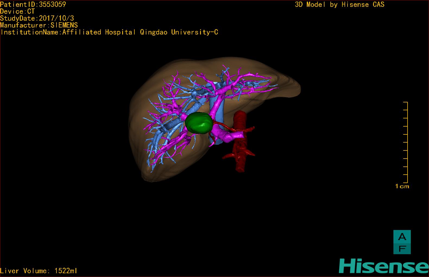The width and height of the screenshot is (429, 277).
Task: Select the red aorta vessel model
Action: pos(240,141)
